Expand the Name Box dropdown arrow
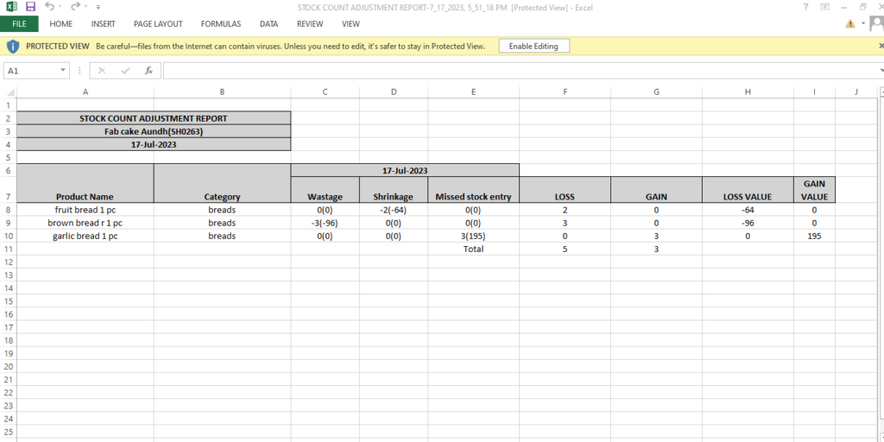Screen dimensions: 884x442 tap(63, 71)
